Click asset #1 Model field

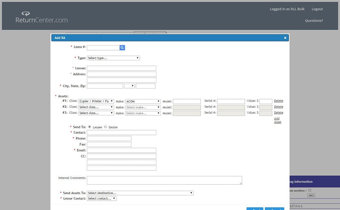point(187,101)
